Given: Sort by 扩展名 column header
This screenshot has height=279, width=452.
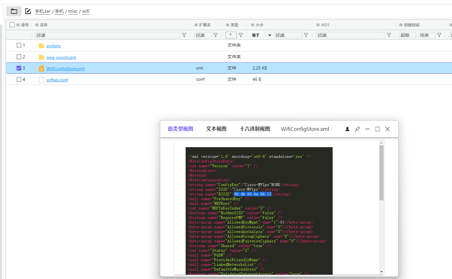Looking at the screenshot, I should (x=205, y=25).
